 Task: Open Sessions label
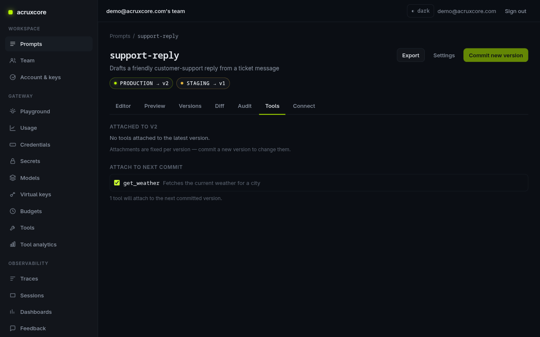(x=32, y=295)
